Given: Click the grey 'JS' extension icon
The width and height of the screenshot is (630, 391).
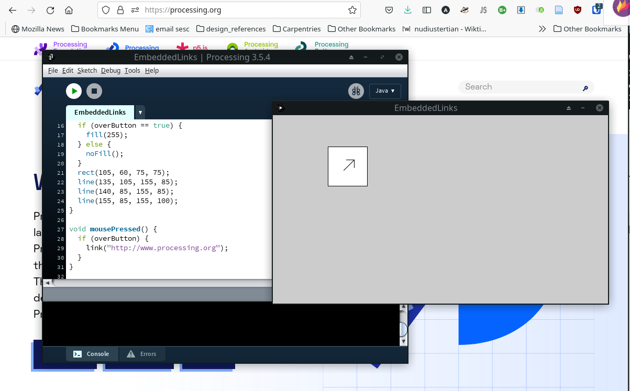Looking at the screenshot, I should pyautogui.click(x=483, y=10).
